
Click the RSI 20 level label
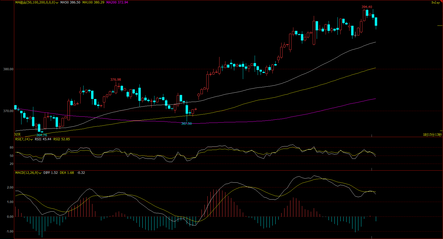coord(12,164)
